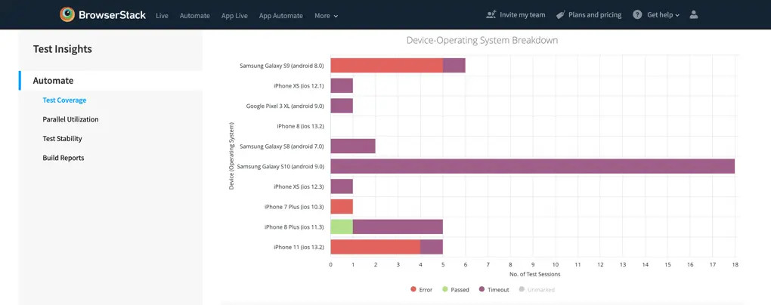Click the green Passed legend dot
This screenshot has width=771, height=305.
coord(445,290)
